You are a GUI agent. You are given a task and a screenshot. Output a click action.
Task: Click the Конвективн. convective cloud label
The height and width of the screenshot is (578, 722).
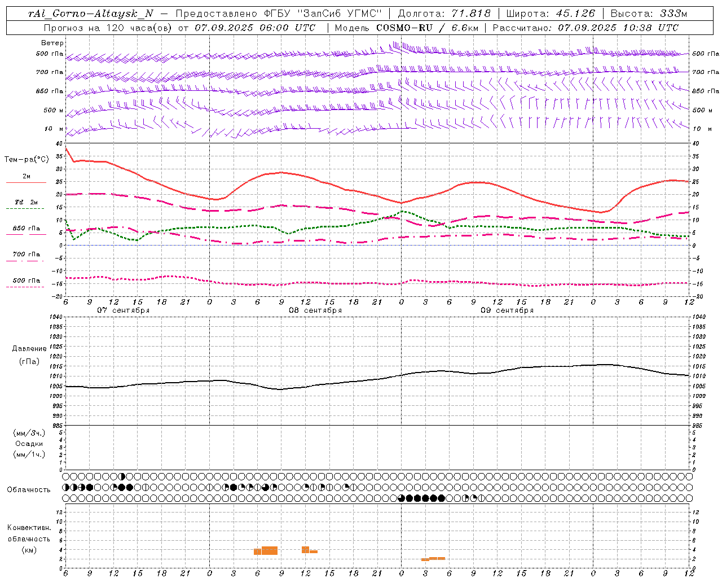(29, 528)
